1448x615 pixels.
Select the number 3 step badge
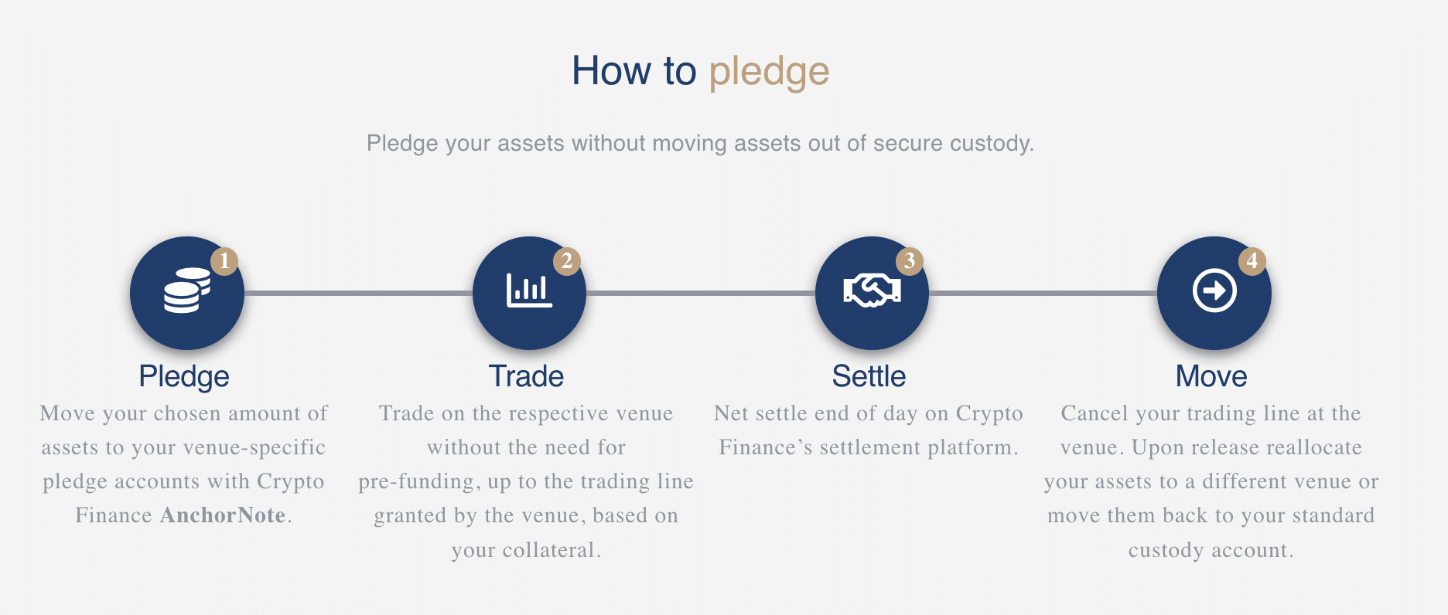click(910, 260)
